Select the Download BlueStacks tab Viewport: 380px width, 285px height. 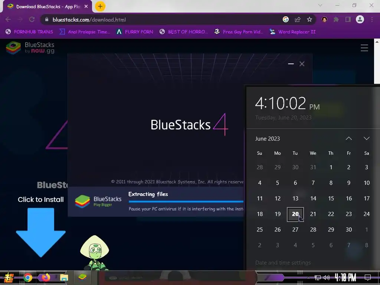click(47, 7)
